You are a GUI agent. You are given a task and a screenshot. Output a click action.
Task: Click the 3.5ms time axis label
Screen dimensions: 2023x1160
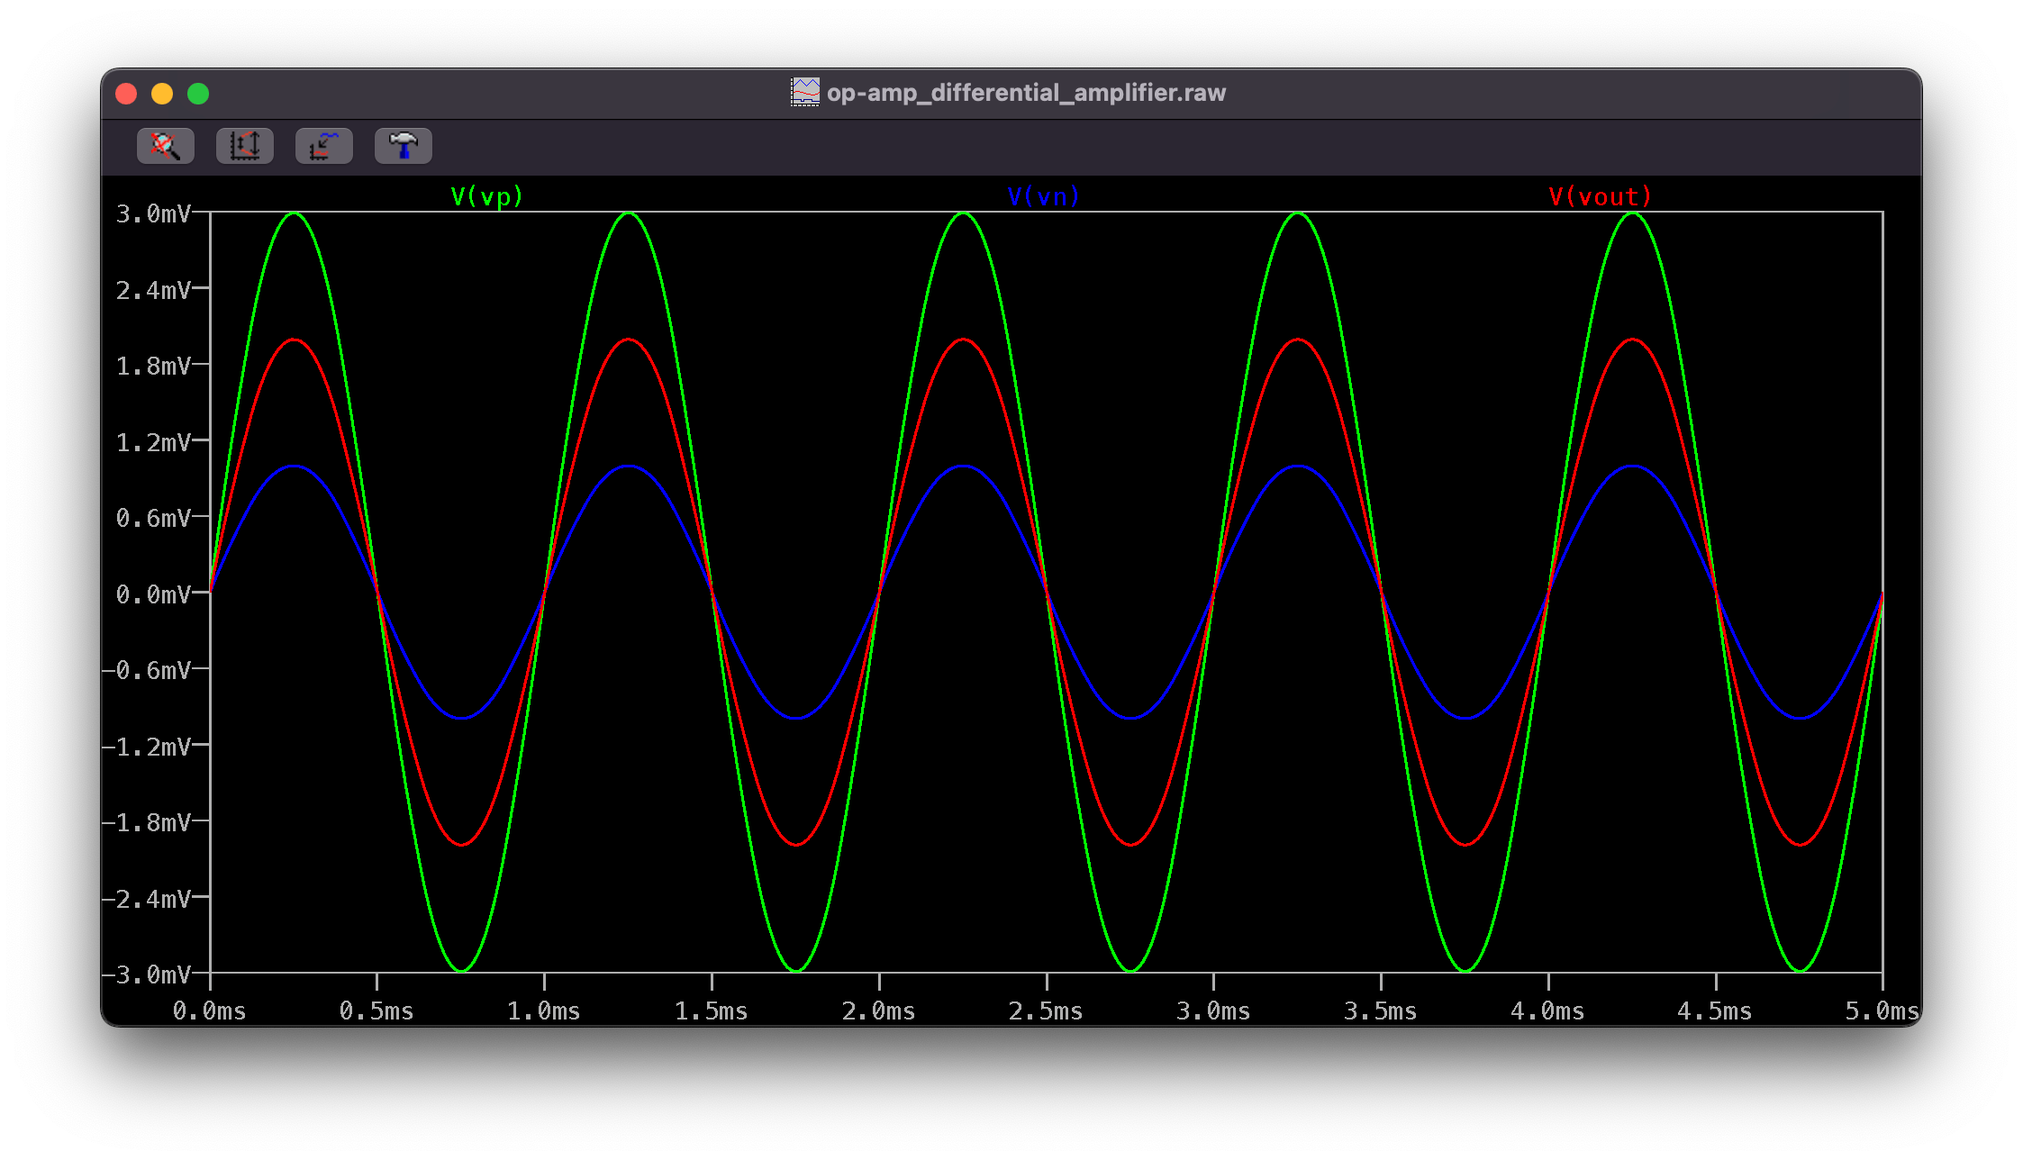[1381, 1011]
